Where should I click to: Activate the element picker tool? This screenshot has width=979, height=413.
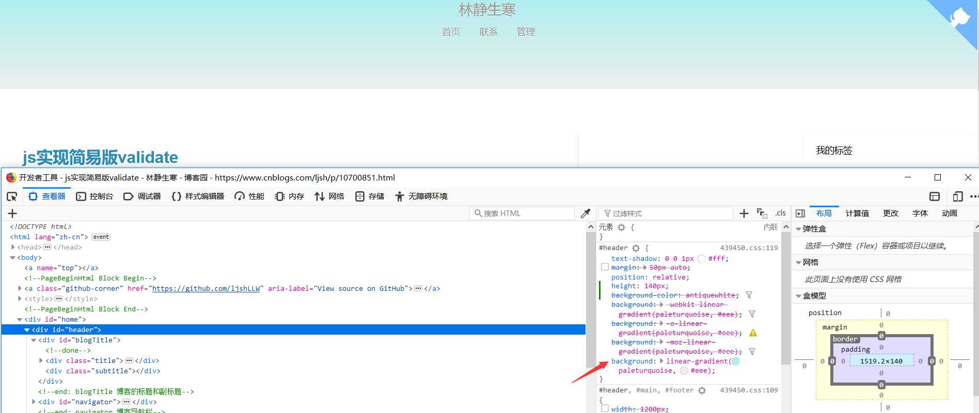coord(12,196)
